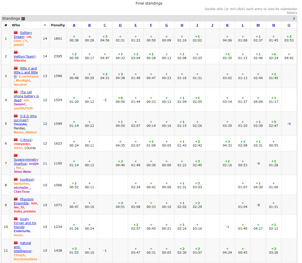Click the blue arrow at standings header right
The width and height of the screenshot is (302, 263).
click(x=294, y=18)
